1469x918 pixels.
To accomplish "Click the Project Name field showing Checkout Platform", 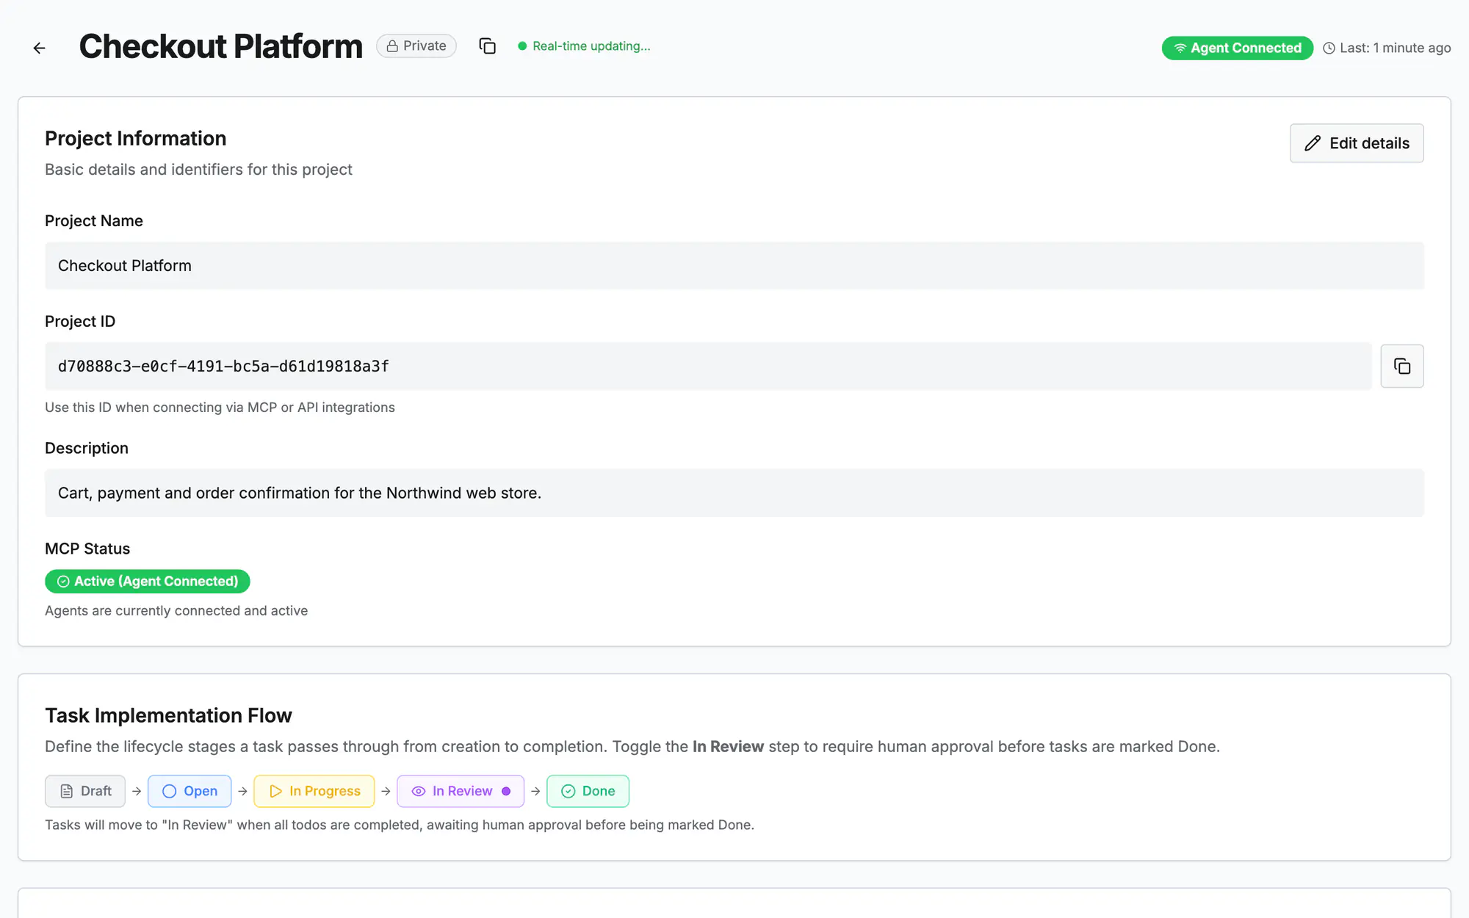I will point(734,266).
